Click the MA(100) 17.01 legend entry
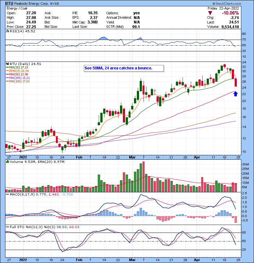The height and width of the screenshot is (263, 254). 18,81
